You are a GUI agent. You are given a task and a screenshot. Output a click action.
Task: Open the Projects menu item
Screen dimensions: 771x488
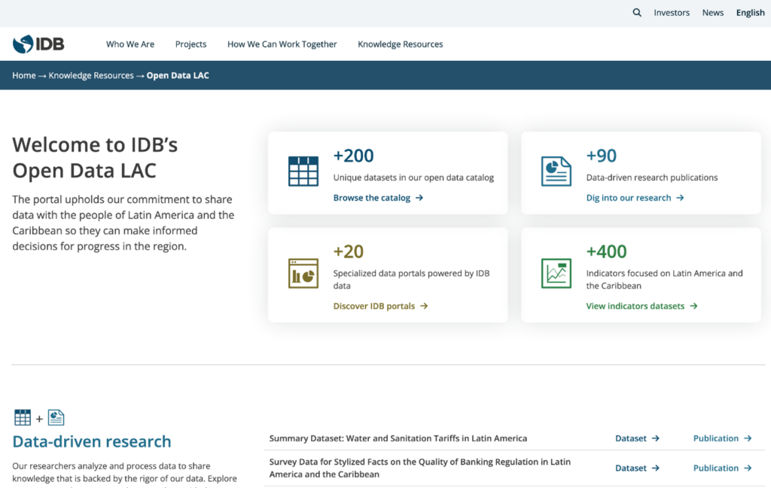point(190,44)
